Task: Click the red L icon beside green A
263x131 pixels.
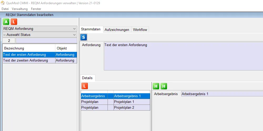Action: (14, 22)
